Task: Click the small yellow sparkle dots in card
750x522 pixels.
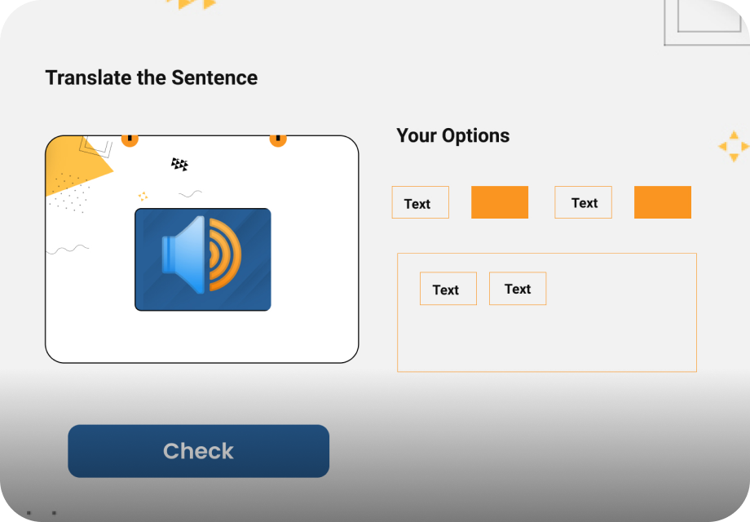Action: click(143, 196)
